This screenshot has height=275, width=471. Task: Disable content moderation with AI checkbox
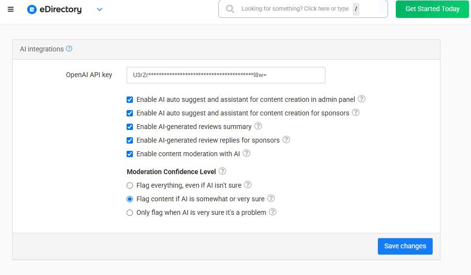[130, 154]
